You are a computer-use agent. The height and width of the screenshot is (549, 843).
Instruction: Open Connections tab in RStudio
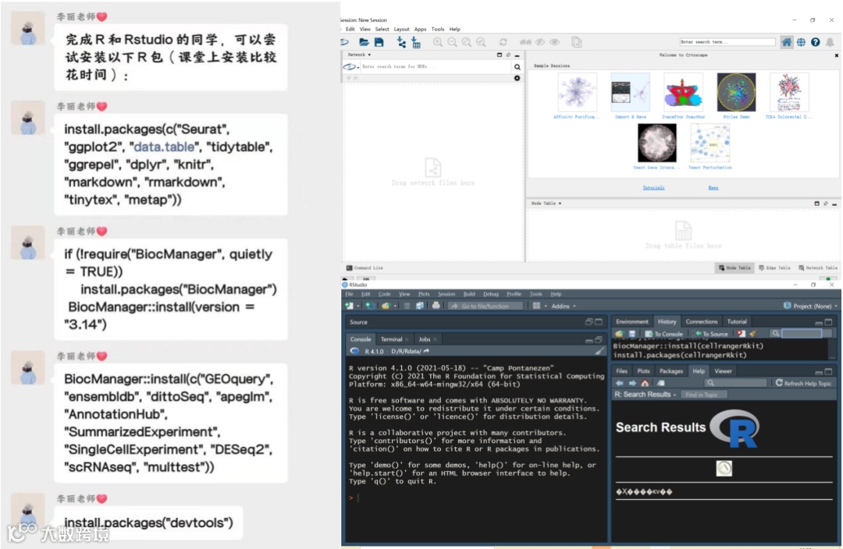click(701, 322)
